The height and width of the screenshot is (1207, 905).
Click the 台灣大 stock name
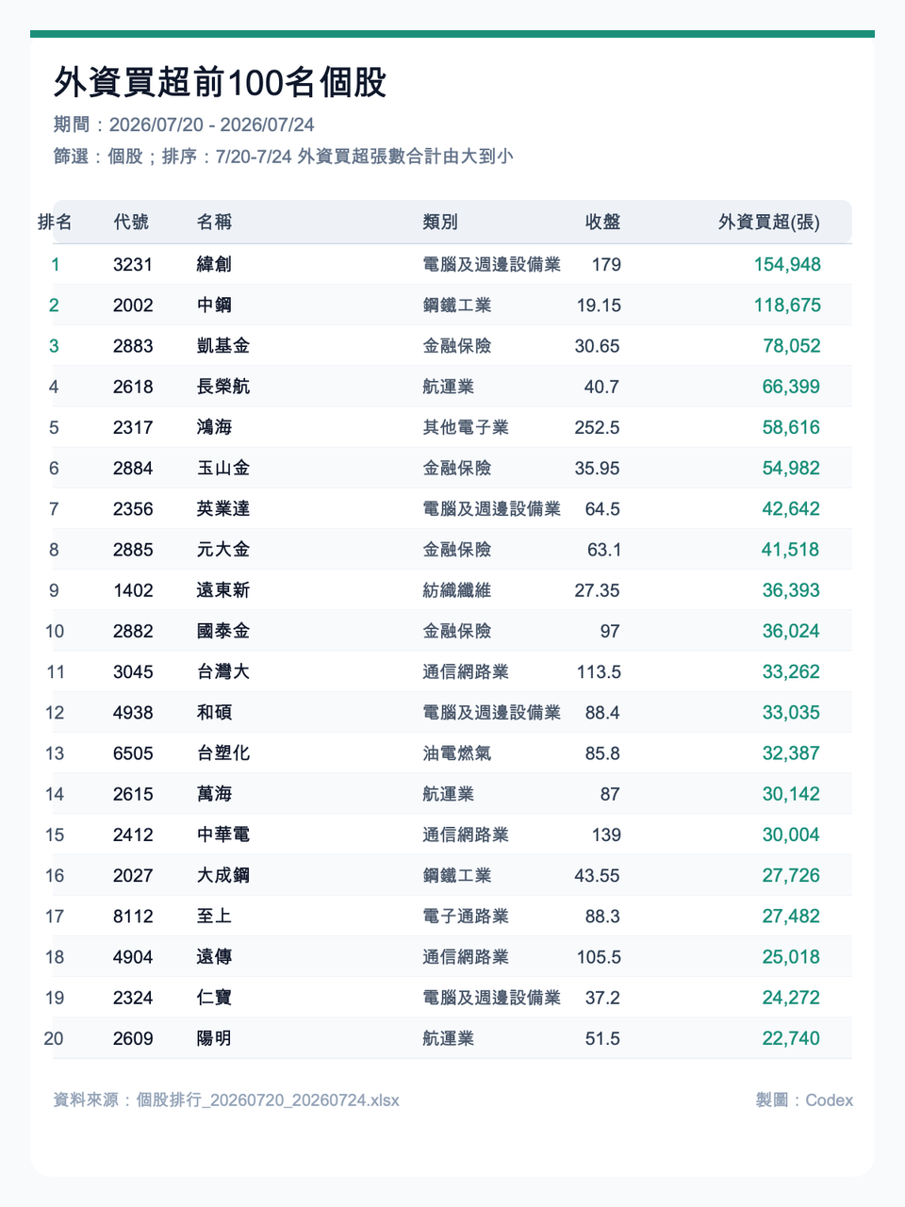click(x=223, y=671)
